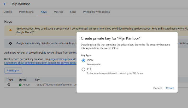188x108 pixels.
Task: Click the Keys section heading
Action: point(8,22)
